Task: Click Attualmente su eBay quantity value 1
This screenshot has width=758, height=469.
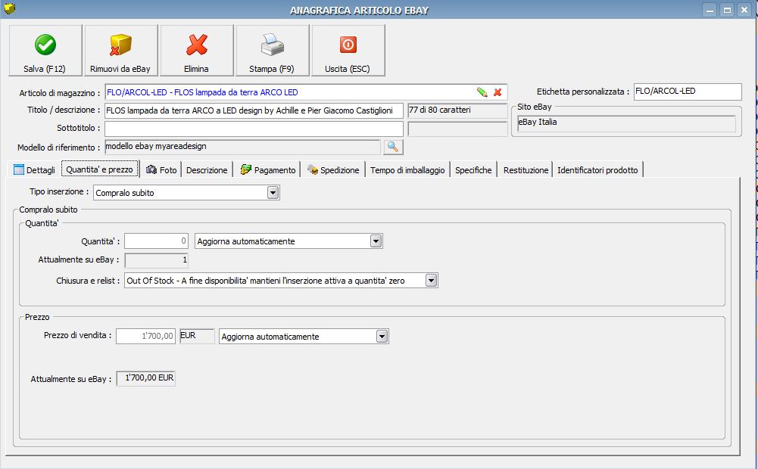Action: (x=156, y=260)
